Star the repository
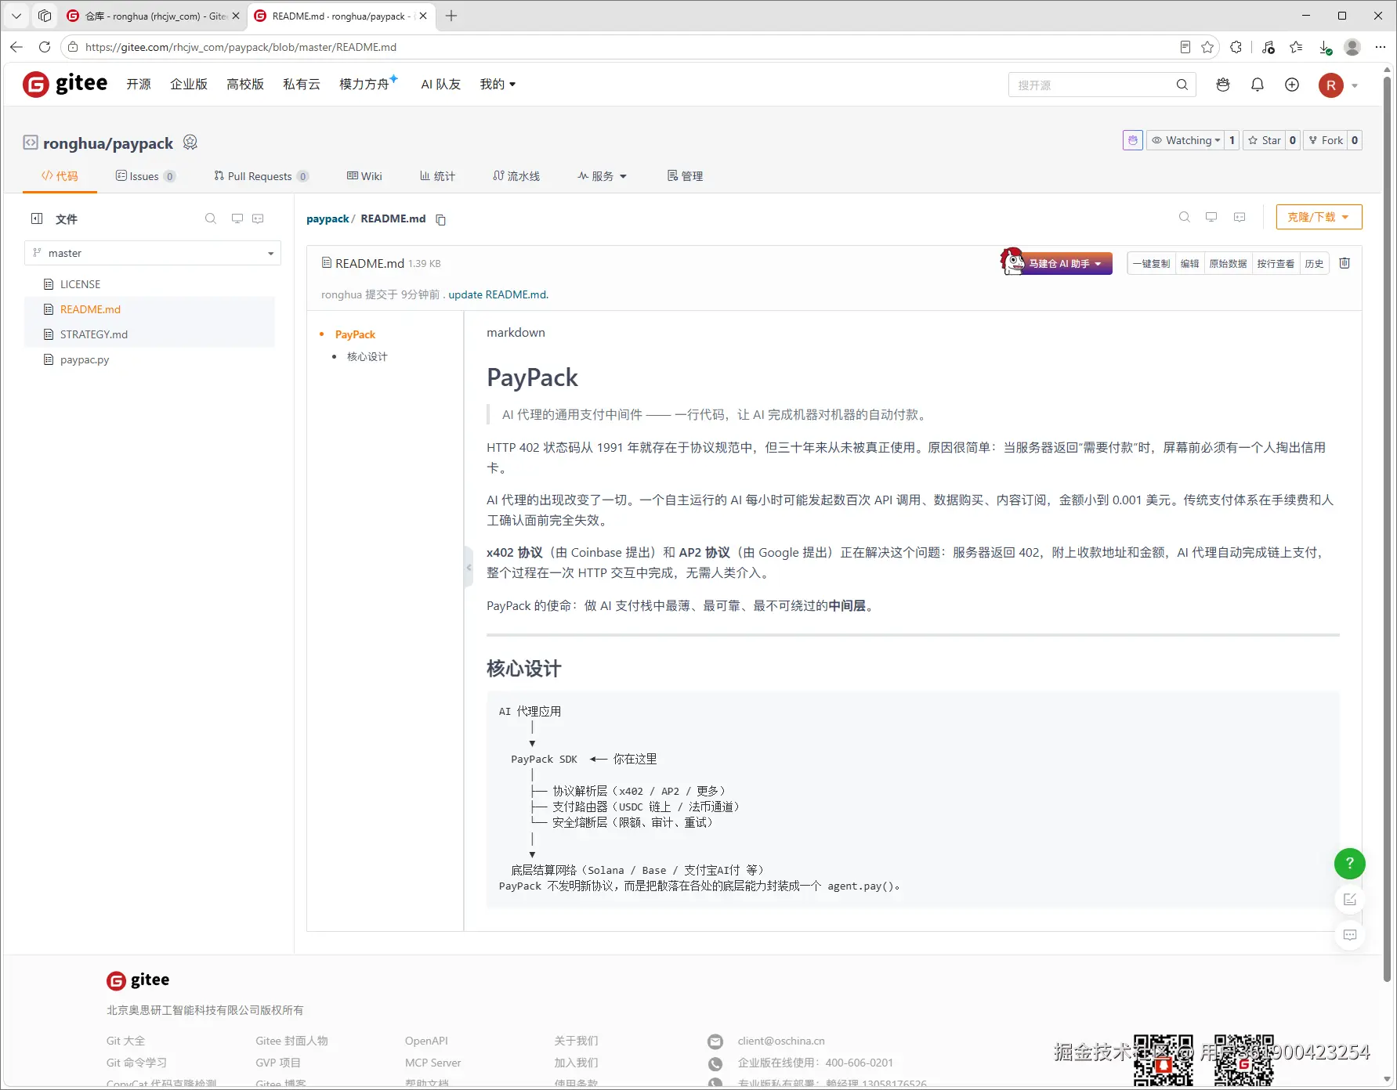 (1265, 140)
